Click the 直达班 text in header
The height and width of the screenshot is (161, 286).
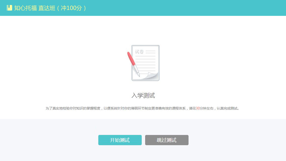coord(47,8)
